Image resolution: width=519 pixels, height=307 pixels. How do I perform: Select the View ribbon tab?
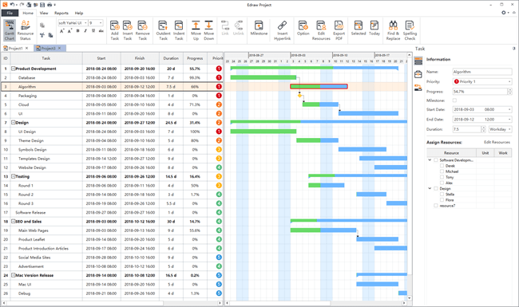coord(44,13)
